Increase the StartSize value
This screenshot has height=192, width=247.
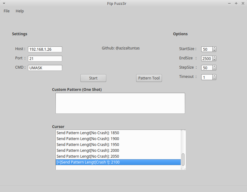point(214,48)
